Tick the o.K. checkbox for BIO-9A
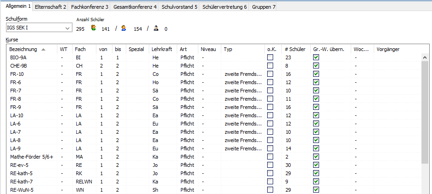The width and height of the screenshot is (432, 194). coord(270,57)
